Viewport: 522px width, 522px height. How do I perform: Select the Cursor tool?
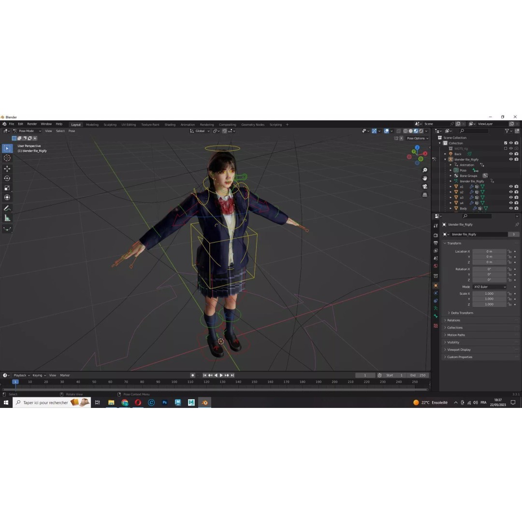7,158
